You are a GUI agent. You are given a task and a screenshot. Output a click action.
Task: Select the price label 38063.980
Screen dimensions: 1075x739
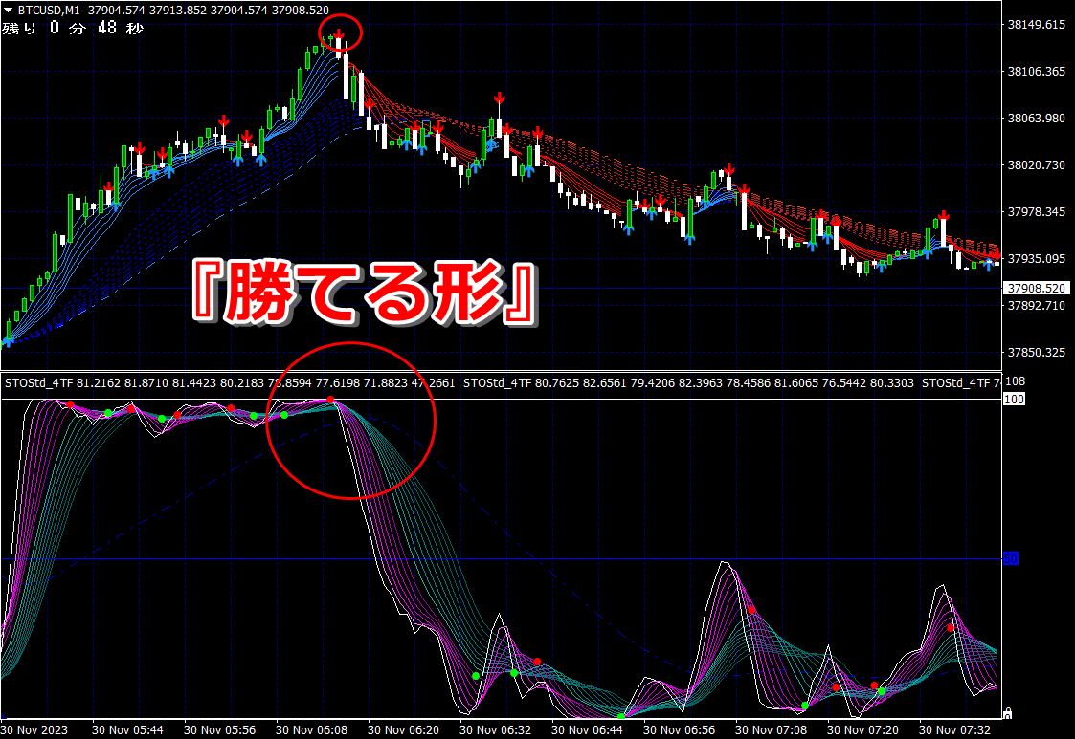[x=1036, y=119]
